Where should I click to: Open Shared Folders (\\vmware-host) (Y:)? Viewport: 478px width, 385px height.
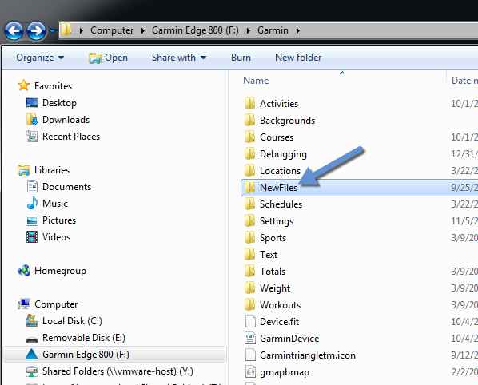pyautogui.click(x=118, y=371)
